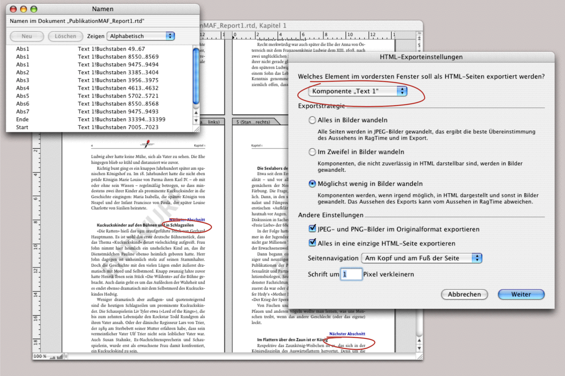Toggle 'JPEG- und PNG-Bilder im Originalformat exportieren'
This screenshot has height=376, width=565.
pos(312,229)
